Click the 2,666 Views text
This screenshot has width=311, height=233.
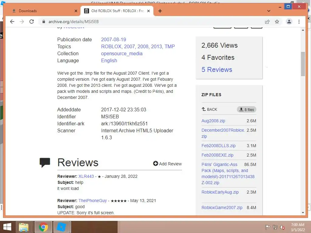tap(219, 46)
